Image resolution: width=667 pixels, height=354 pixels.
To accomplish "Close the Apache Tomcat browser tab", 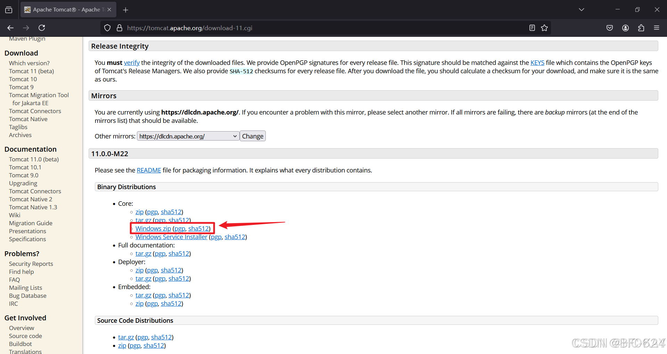I will pyautogui.click(x=109, y=10).
